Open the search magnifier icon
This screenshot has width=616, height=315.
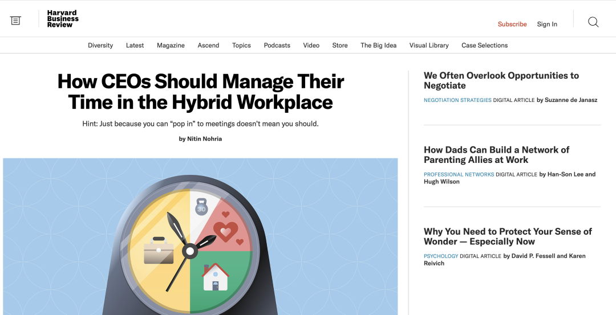click(593, 22)
